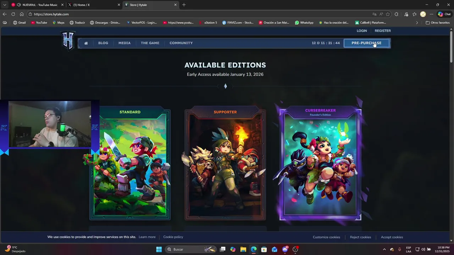Open the VectorPOS bookmark
The width and height of the screenshot is (454, 255).
(141, 23)
